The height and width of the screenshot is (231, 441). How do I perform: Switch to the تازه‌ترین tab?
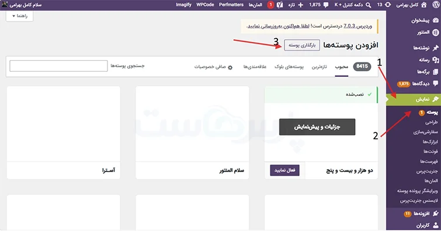(320, 67)
